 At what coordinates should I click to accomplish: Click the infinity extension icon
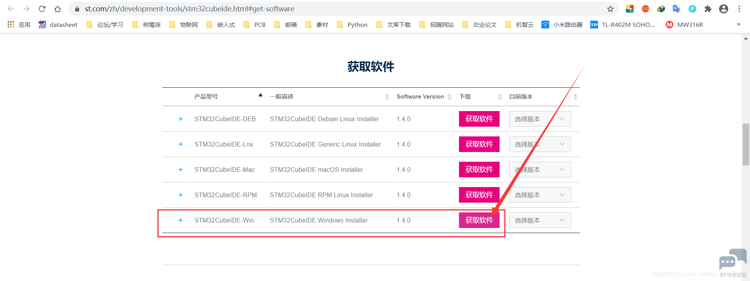645,9
